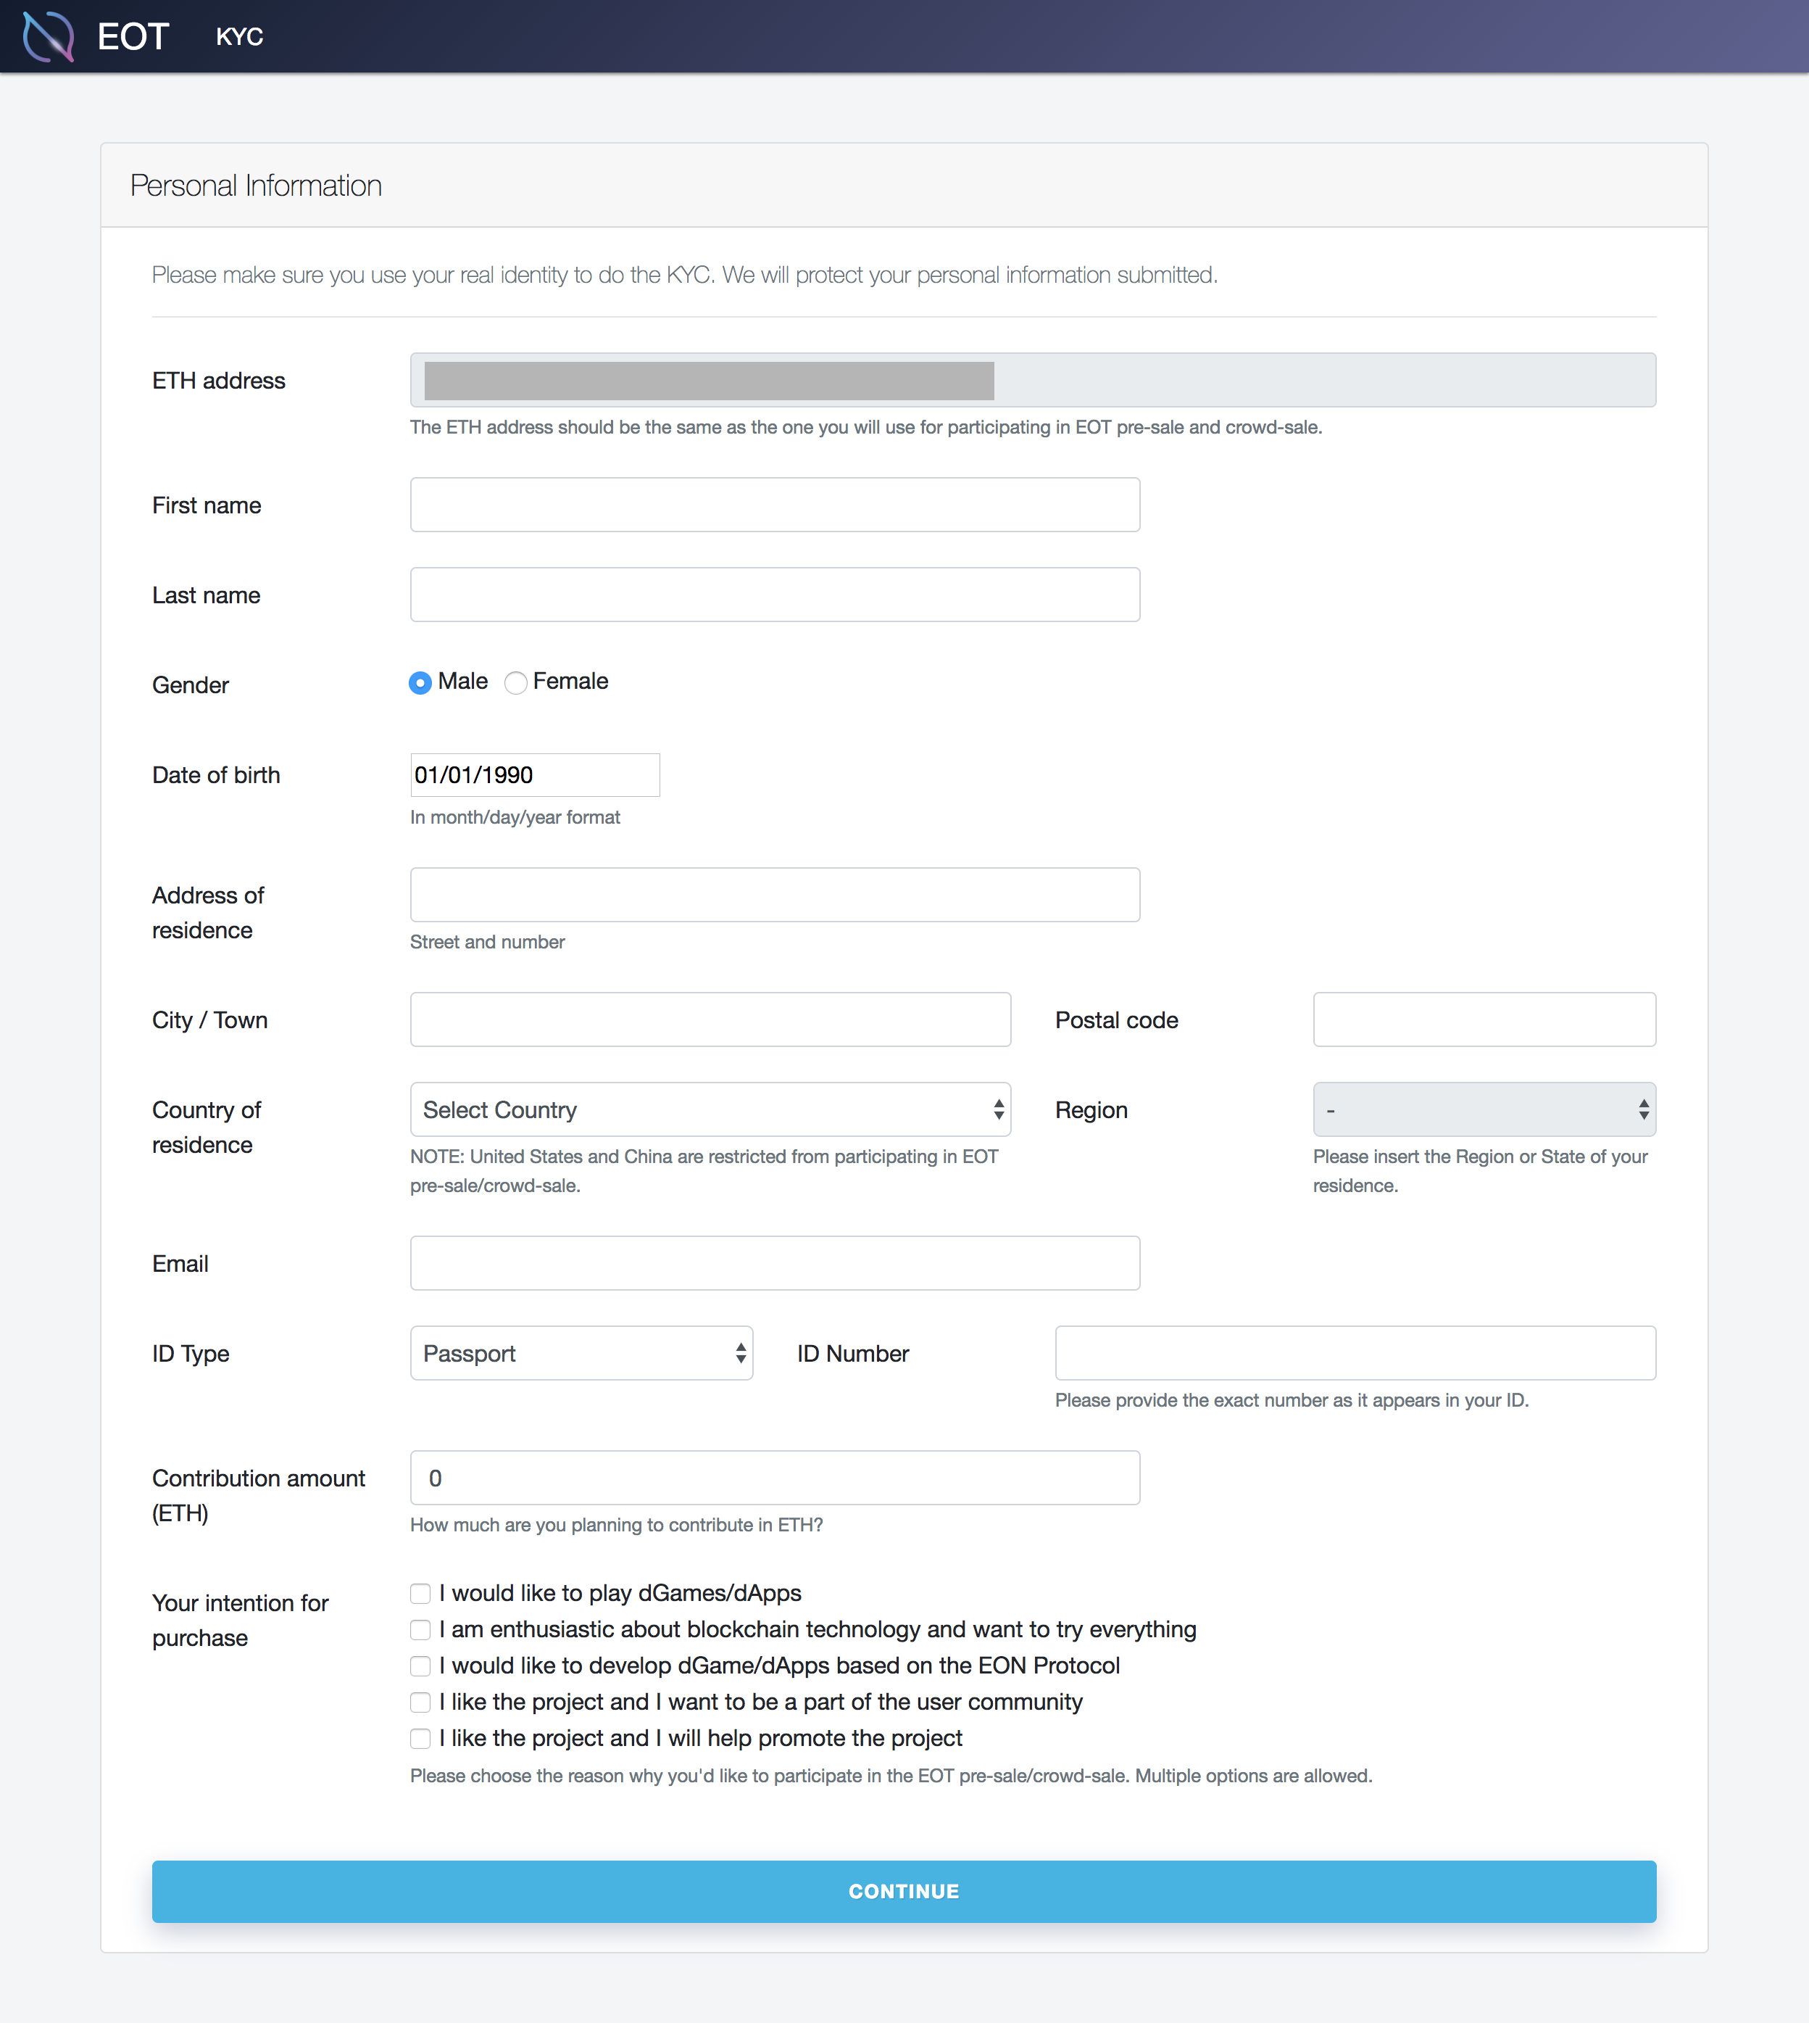This screenshot has height=2023, width=1809.
Task: Click into the Postal code field
Action: [x=1484, y=1019]
